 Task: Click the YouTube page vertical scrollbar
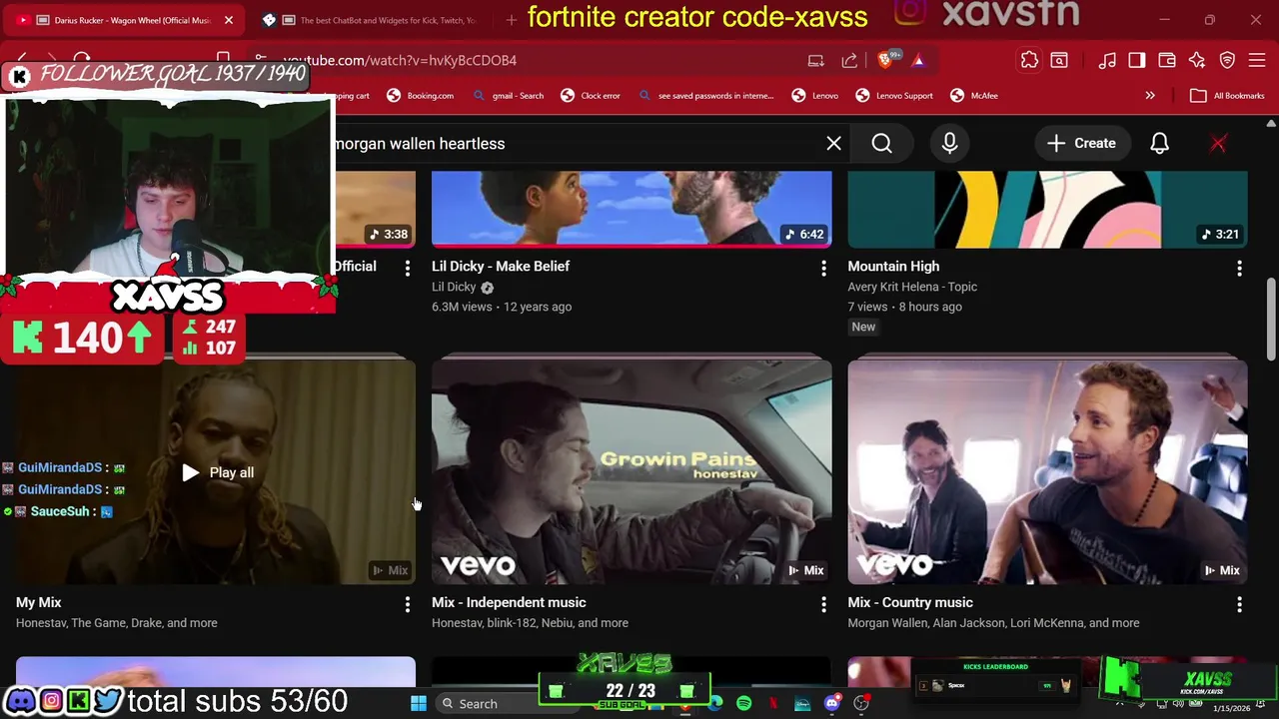click(x=1271, y=320)
